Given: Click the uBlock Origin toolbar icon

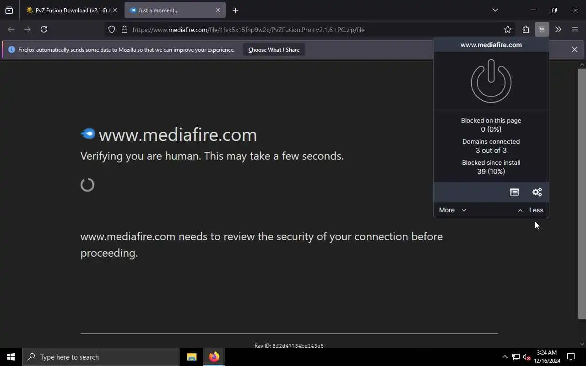Looking at the screenshot, I should [x=542, y=29].
